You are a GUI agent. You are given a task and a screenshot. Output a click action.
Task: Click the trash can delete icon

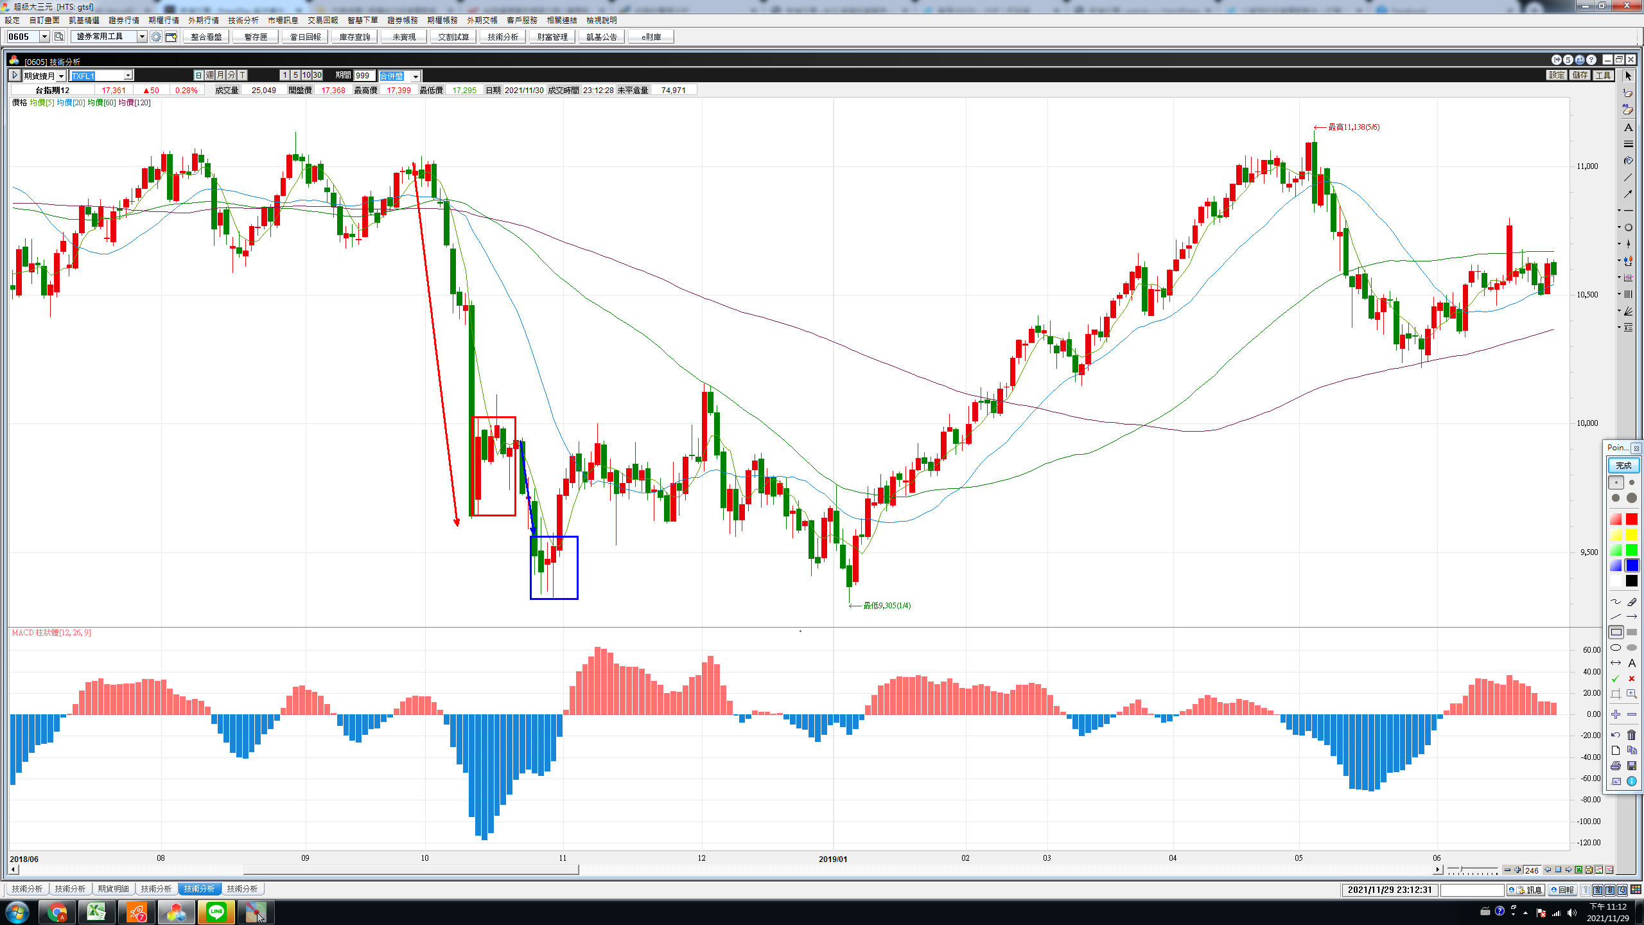tap(1631, 735)
